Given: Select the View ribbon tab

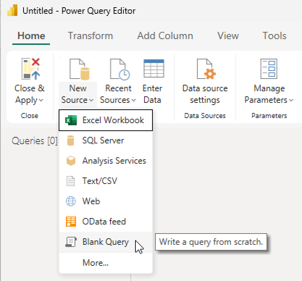Looking at the screenshot, I should click(228, 36).
